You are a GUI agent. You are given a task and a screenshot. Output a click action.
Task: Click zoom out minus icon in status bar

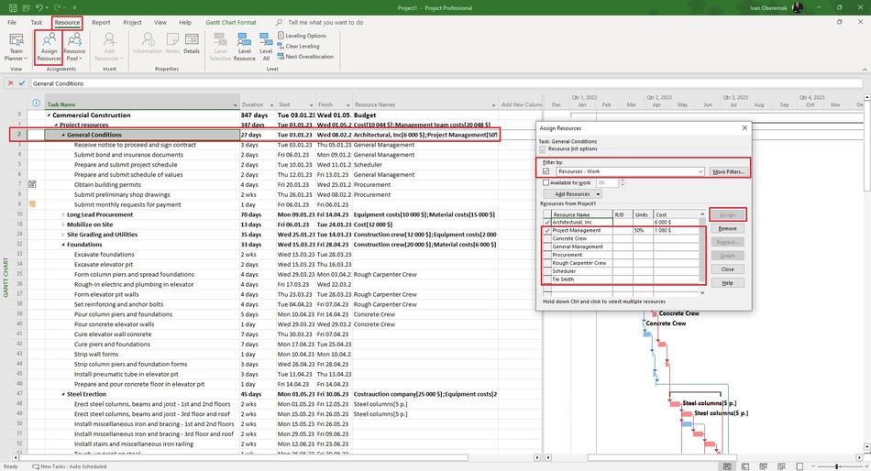pos(812,466)
